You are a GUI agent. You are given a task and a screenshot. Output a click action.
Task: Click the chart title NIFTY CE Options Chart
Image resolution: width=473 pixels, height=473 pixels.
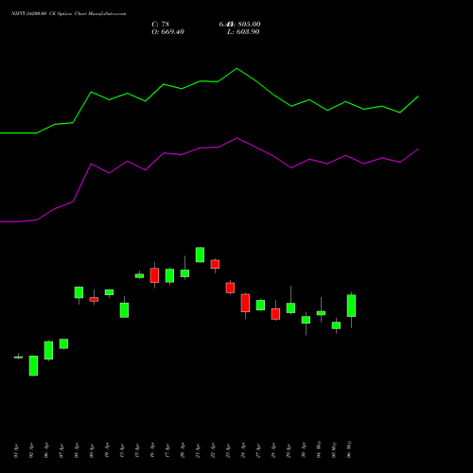click(69, 14)
